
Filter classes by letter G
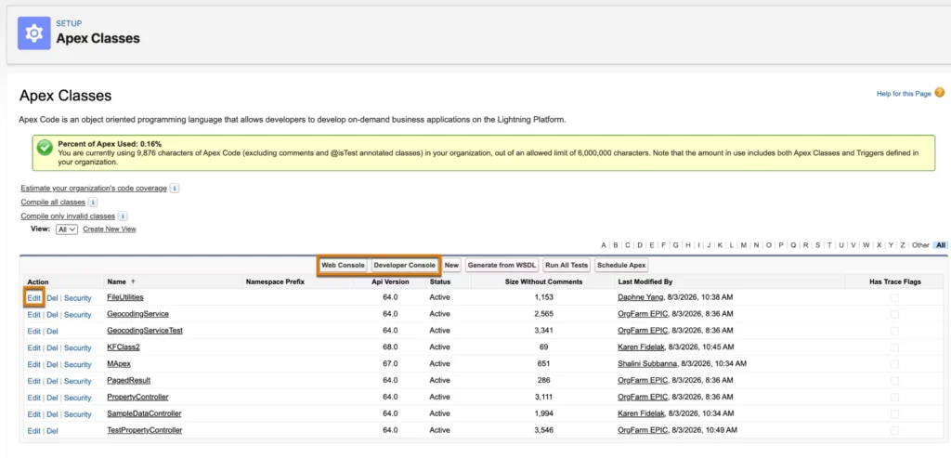point(675,245)
